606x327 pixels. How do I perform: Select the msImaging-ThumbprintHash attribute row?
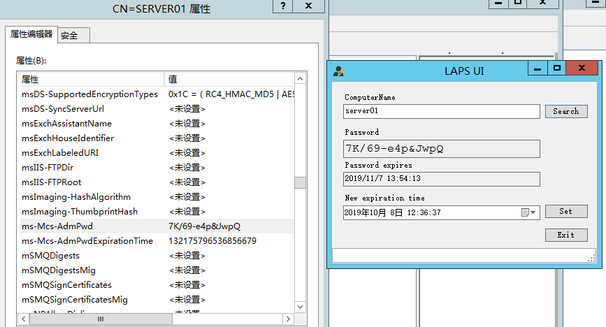[156, 212]
